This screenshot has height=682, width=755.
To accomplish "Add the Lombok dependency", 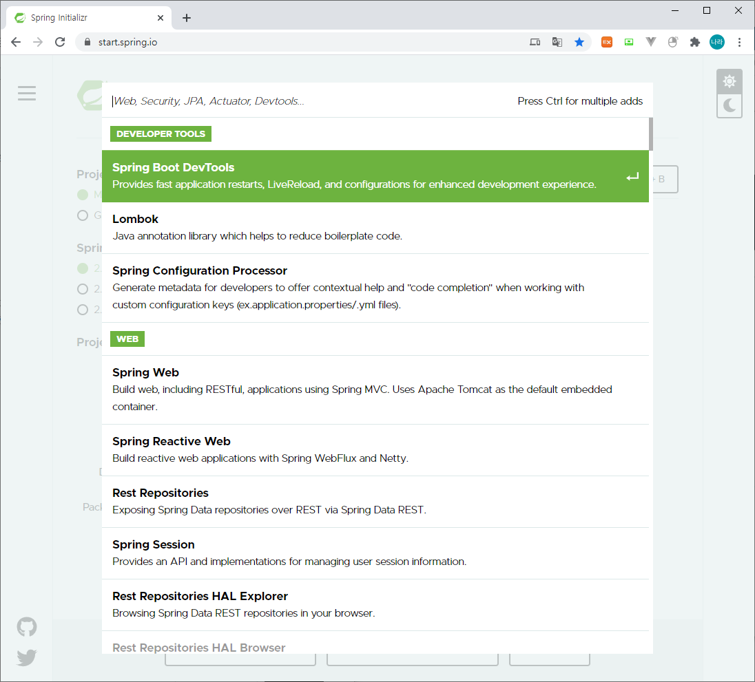I will pos(375,228).
